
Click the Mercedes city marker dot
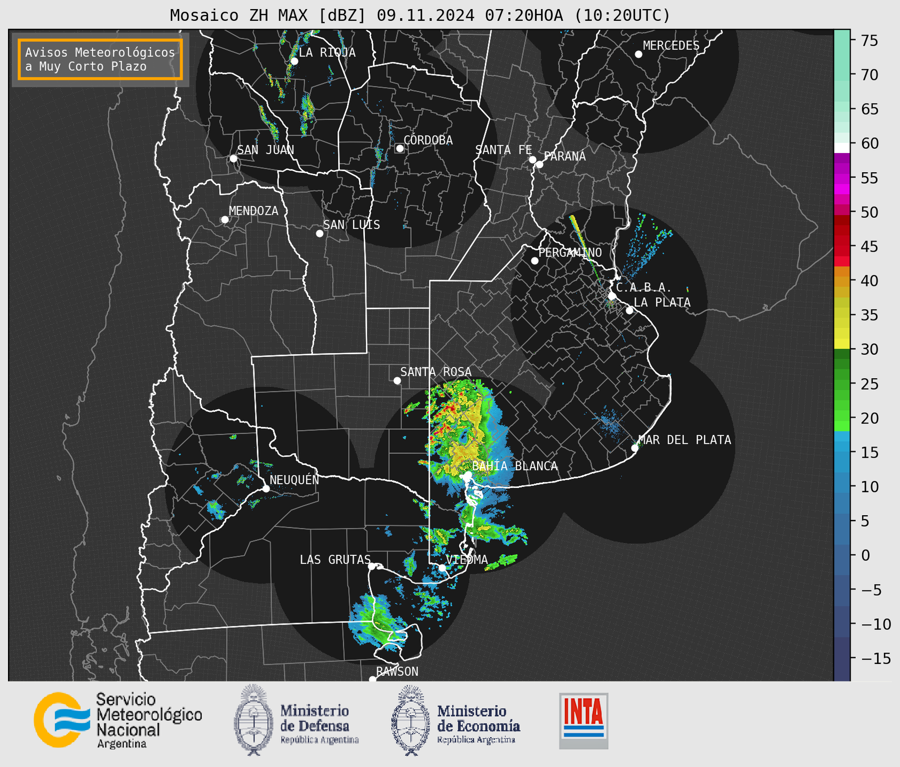click(x=639, y=54)
